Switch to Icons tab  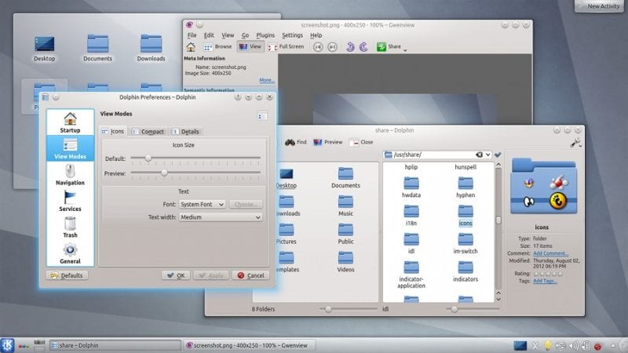112,131
